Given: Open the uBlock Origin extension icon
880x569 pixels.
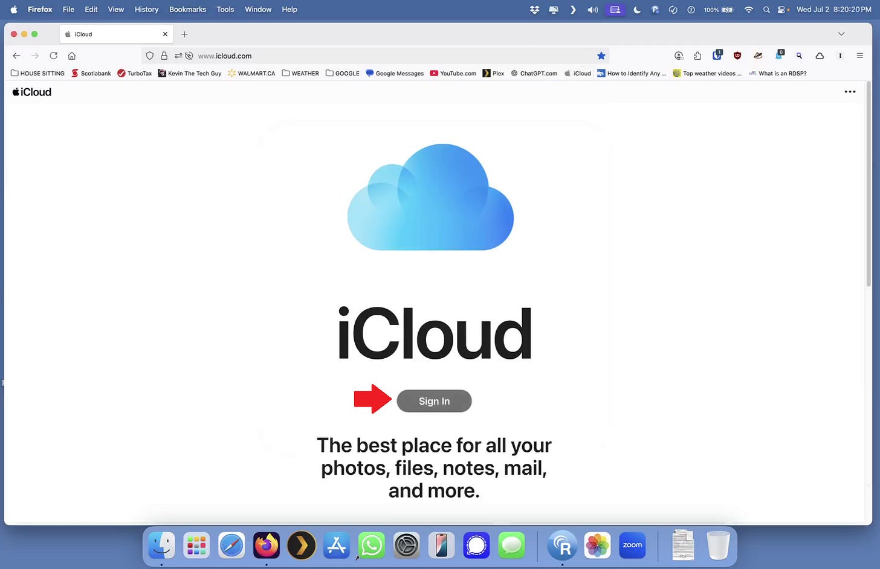Looking at the screenshot, I should [x=737, y=56].
